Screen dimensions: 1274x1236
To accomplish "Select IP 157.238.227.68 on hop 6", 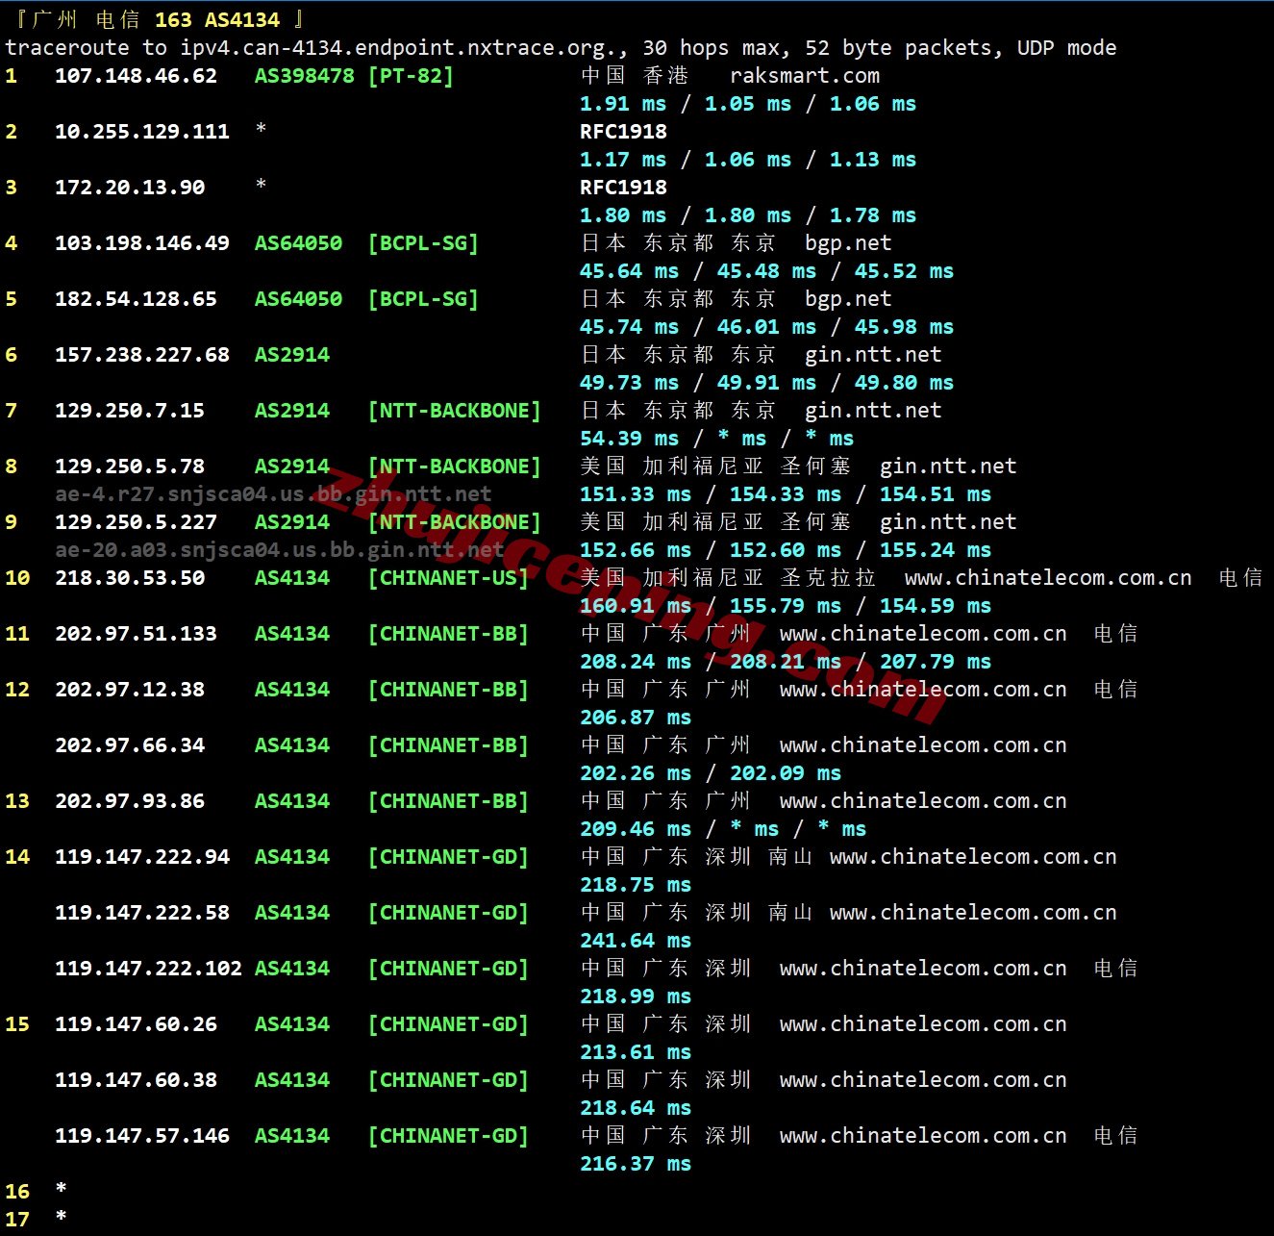I will tap(142, 355).
